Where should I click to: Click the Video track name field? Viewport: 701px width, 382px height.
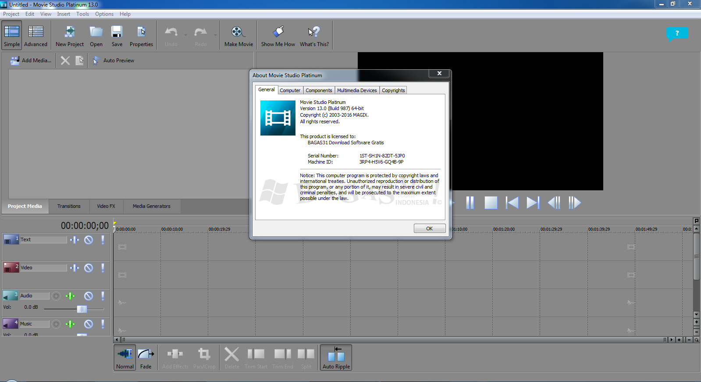pyautogui.click(x=43, y=268)
